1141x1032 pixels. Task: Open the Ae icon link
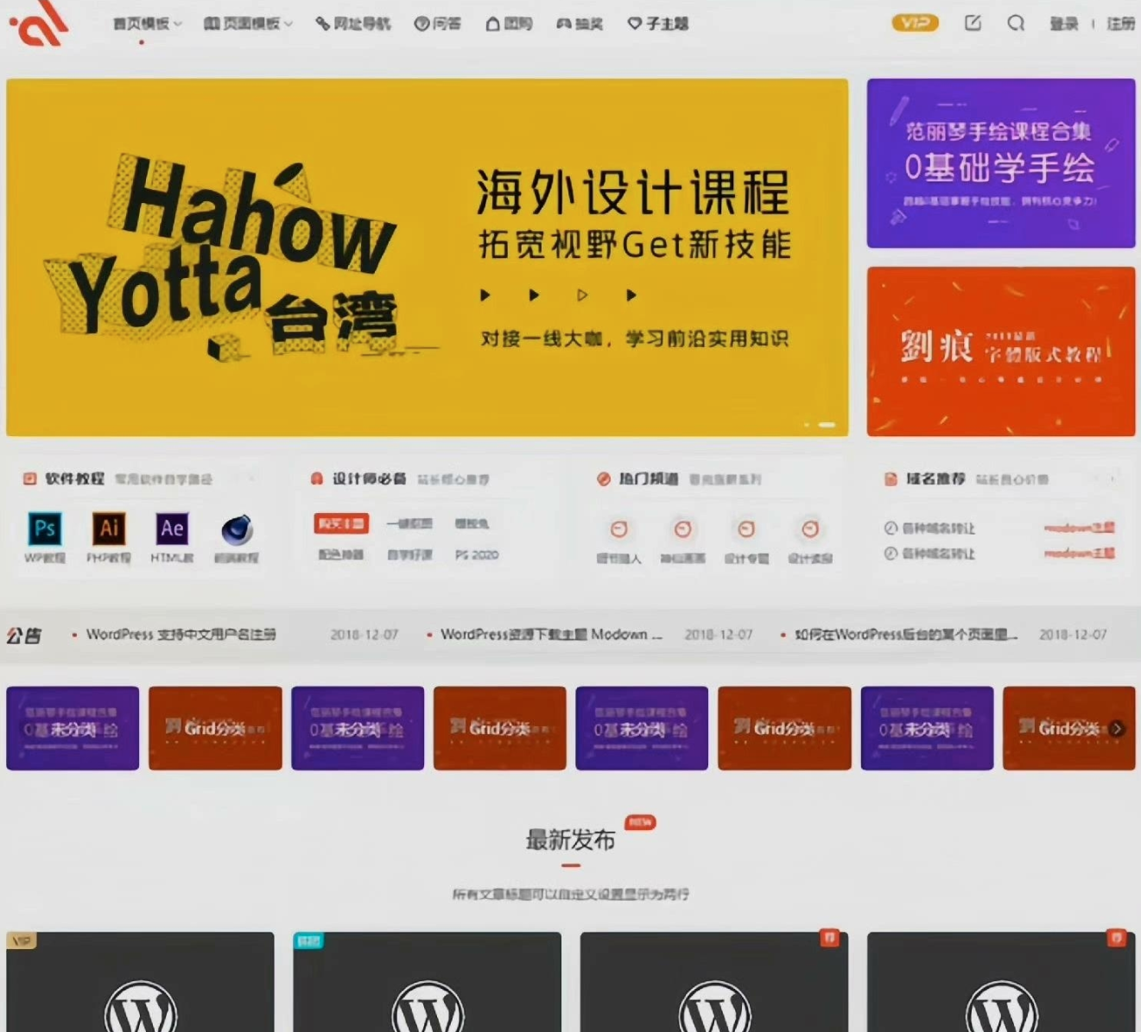tap(172, 528)
